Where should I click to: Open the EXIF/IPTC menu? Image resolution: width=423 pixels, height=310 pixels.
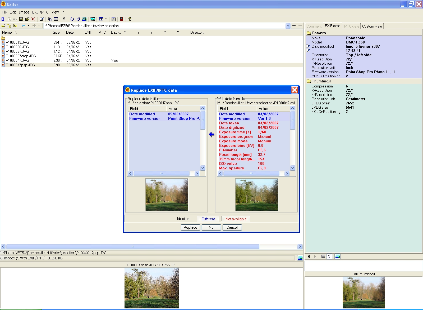coord(40,12)
